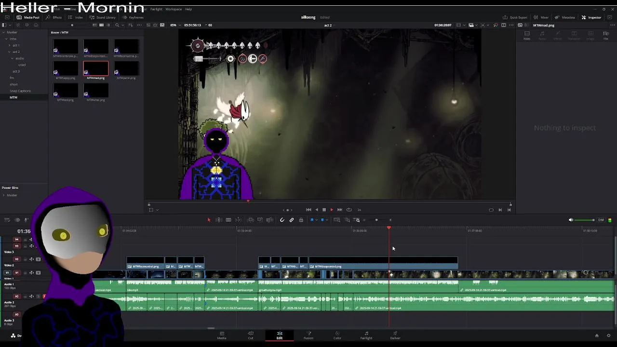The height and width of the screenshot is (347, 617).
Task: Toggle the Linked Selection chain icon
Action: tap(292, 220)
